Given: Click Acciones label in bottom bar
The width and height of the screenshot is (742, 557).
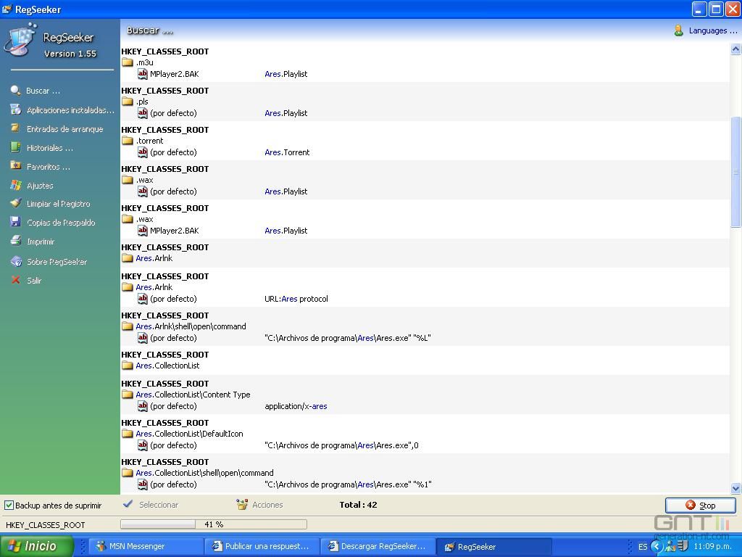Looking at the screenshot, I should 267,505.
